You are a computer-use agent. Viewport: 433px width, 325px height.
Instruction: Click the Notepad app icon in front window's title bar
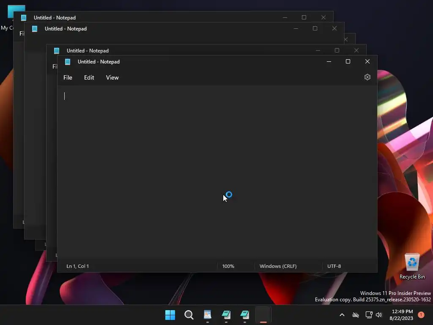pos(68,62)
